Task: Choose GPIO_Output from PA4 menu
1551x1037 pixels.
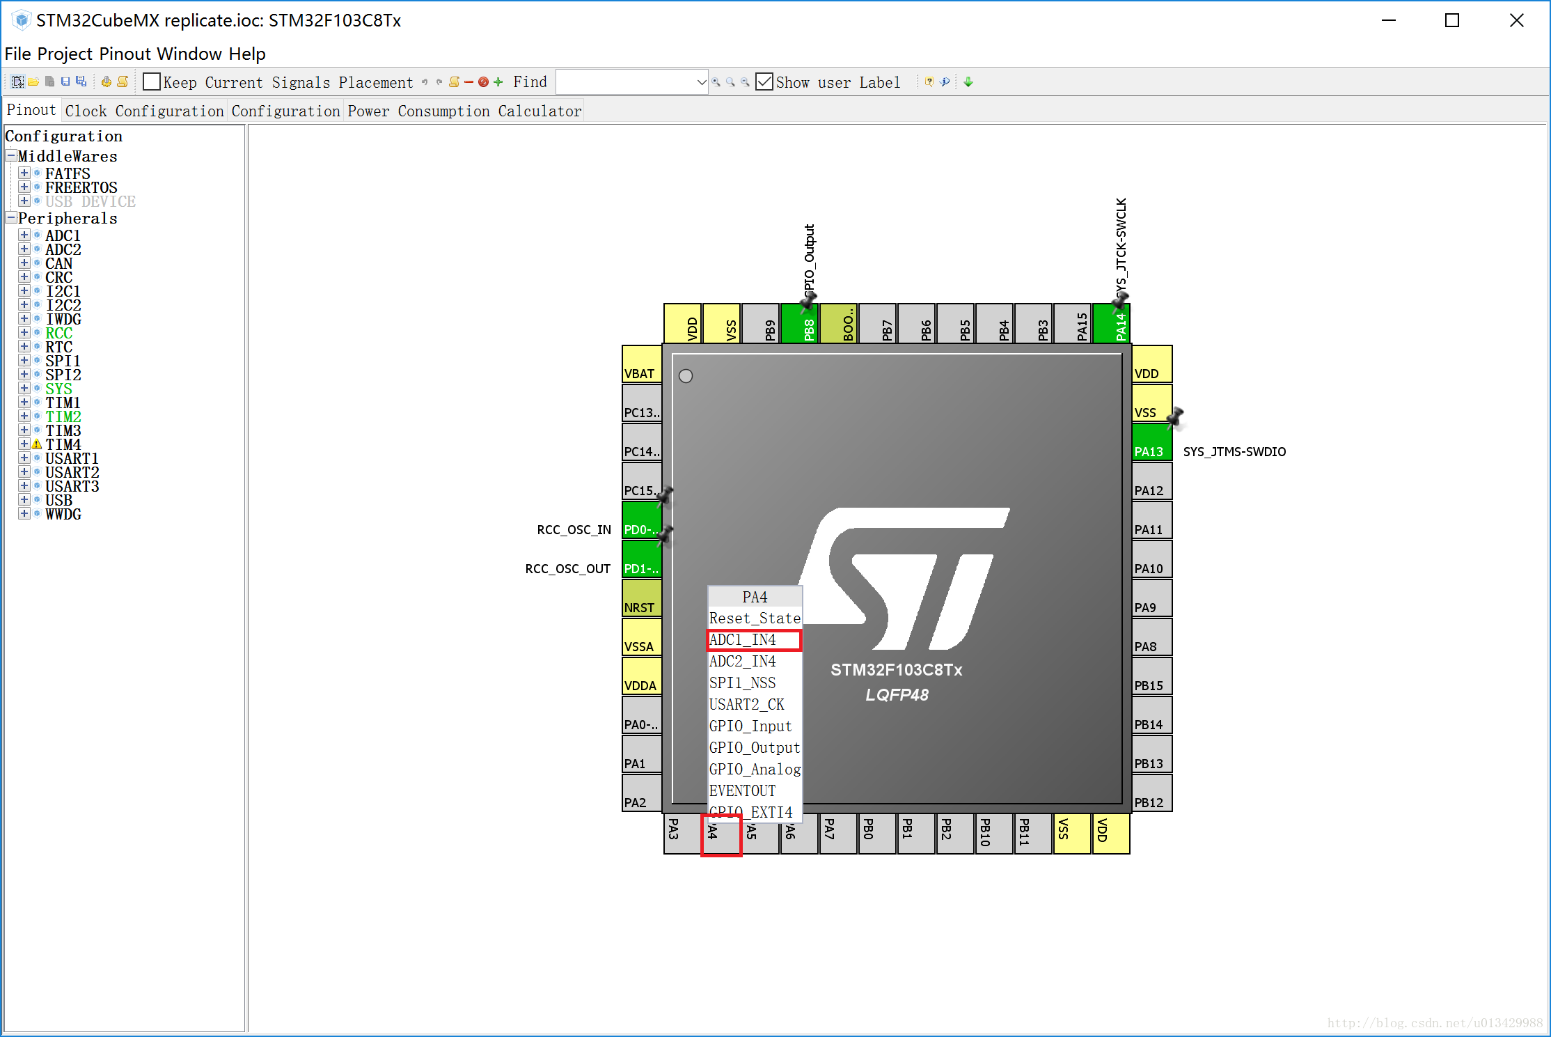Action: click(x=755, y=747)
